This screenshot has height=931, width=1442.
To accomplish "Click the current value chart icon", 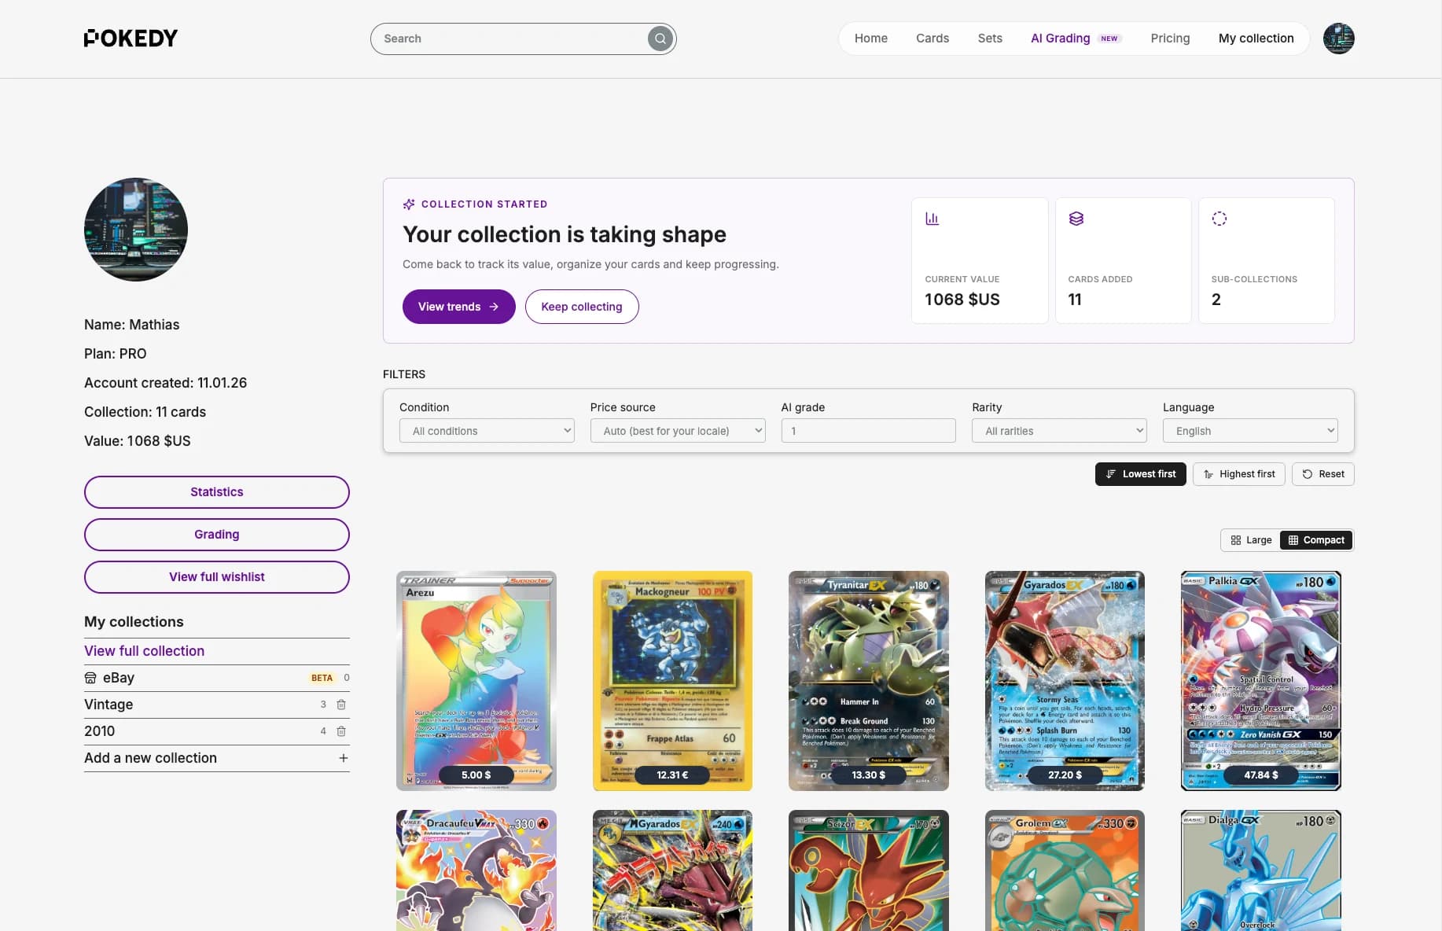I will pos(932,219).
